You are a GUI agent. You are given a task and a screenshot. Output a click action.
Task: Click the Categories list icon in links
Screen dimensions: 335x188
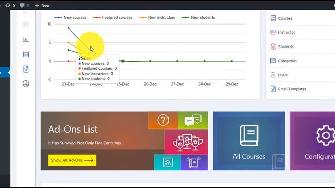click(273, 61)
